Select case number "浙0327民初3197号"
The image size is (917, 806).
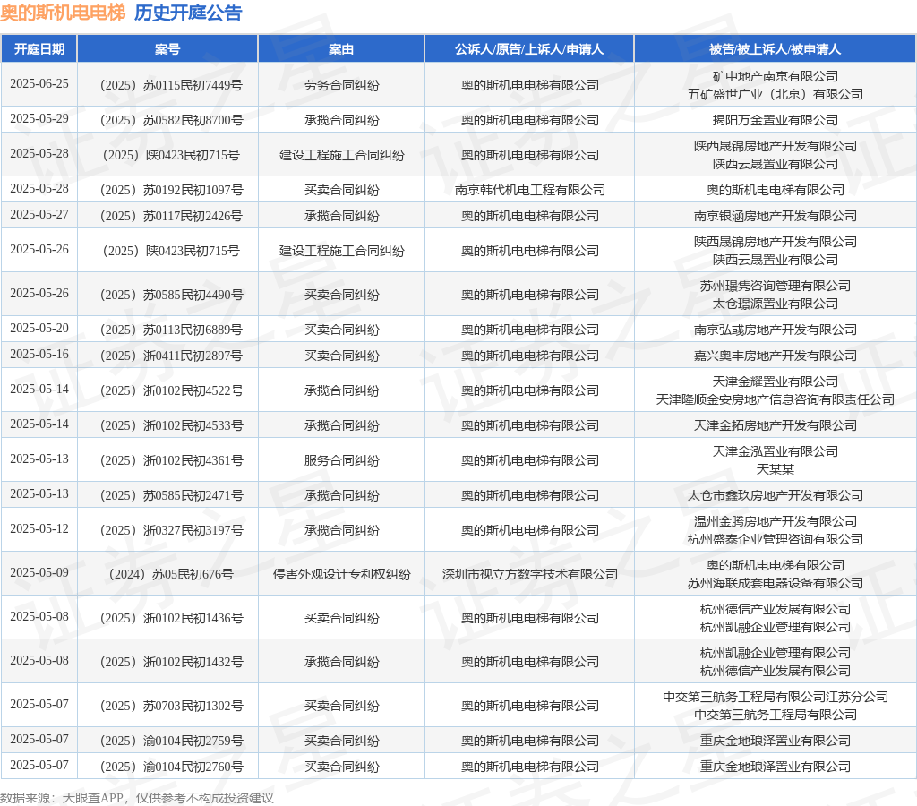[193, 530]
